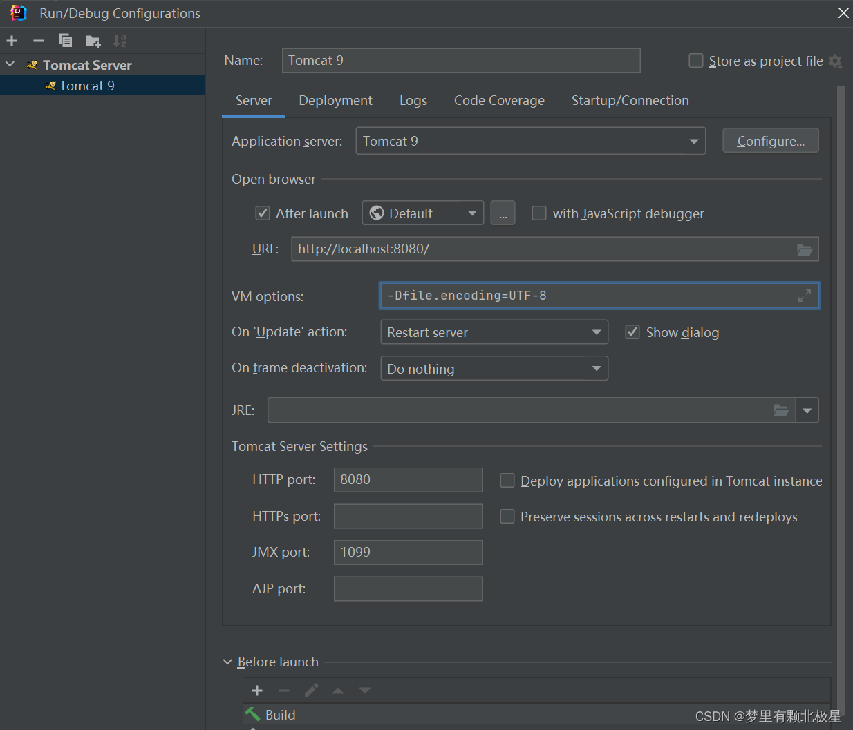
Task: Open Application server Tomcat 9 dropdown
Action: [531, 141]
